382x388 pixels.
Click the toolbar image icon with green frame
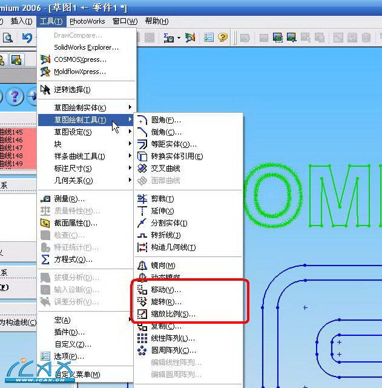(x=278, y=38)
